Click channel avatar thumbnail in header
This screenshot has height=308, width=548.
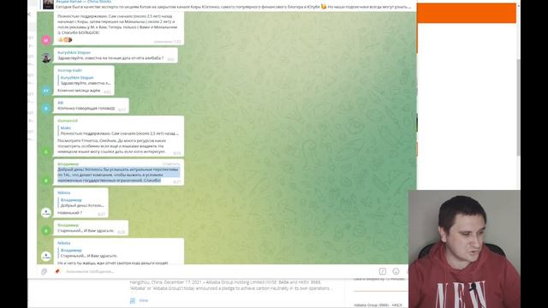(x=48, y=4)
